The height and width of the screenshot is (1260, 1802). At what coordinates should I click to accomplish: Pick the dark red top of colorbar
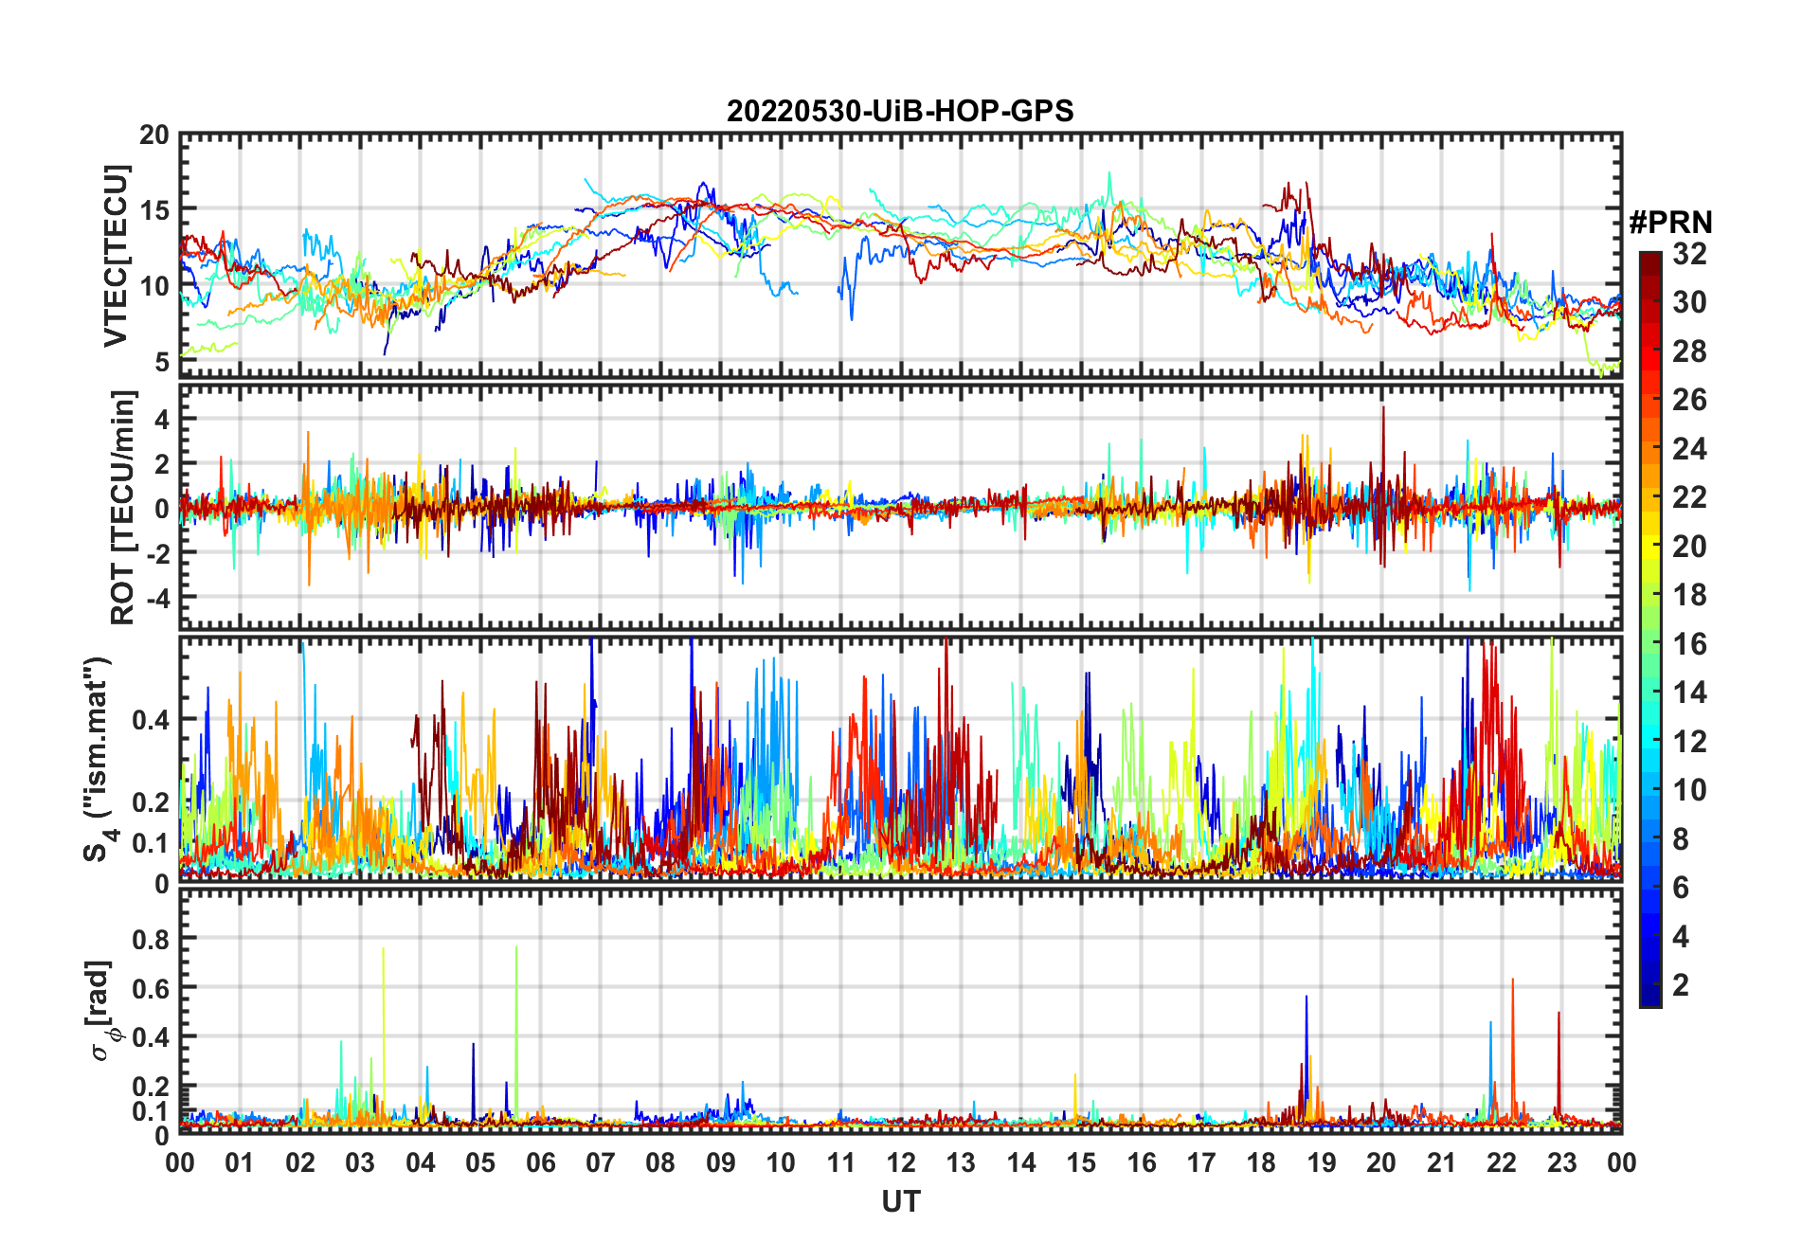click(1649, 261)
